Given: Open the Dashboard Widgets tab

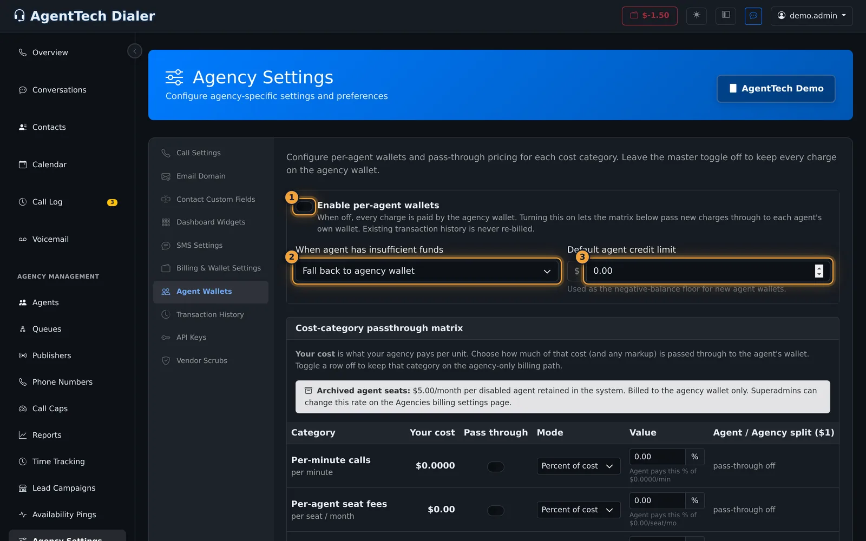Looking at the screenshot, I should tap(211, 222).
